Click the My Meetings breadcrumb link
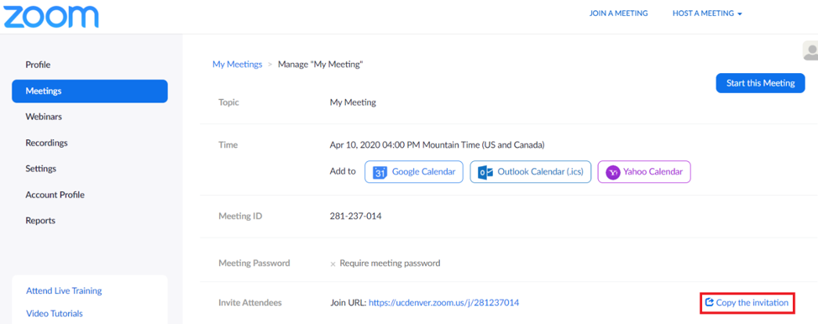The image size is (818, 324). [238, 65]
